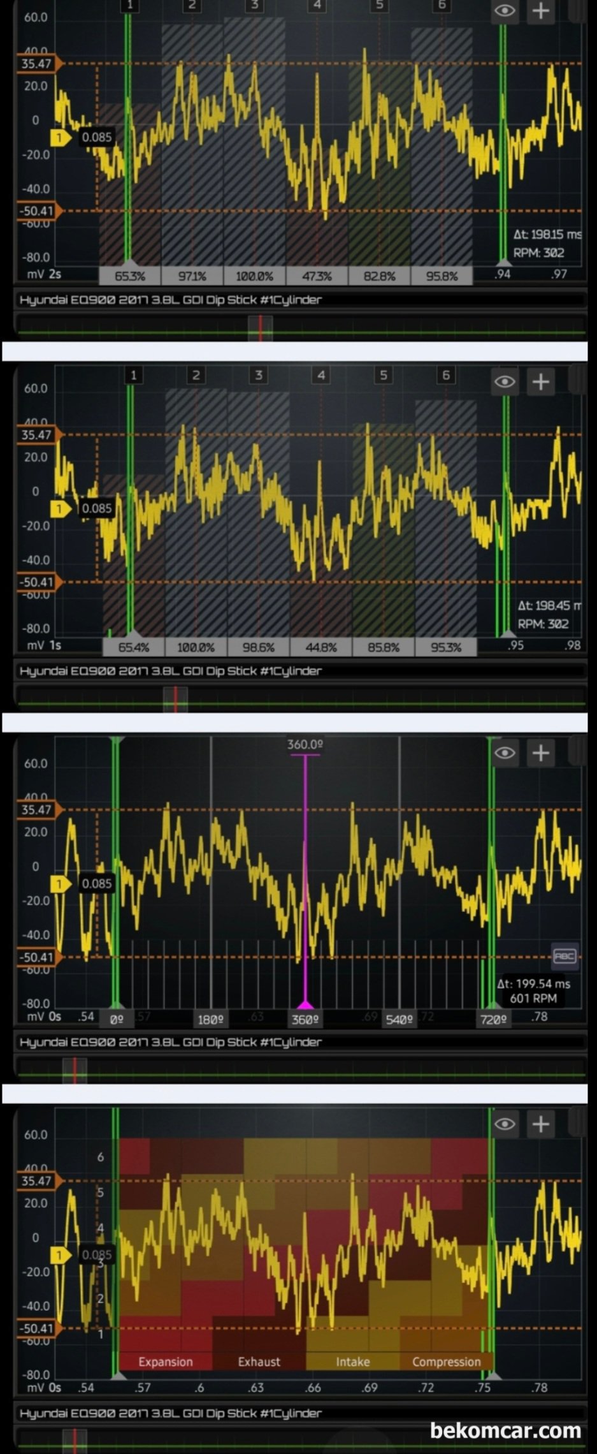Click the mV 2s scale label
This screenshot has width=597, height=1454.
[x=44, y=274]
